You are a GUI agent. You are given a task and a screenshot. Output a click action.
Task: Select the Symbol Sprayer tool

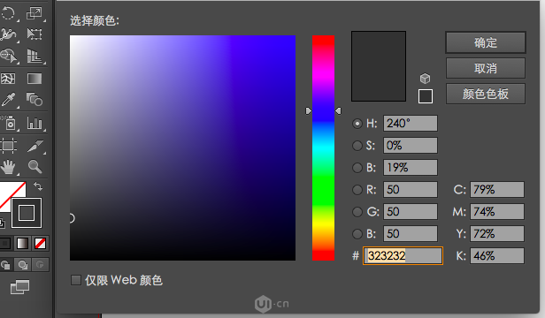(8, 123)
